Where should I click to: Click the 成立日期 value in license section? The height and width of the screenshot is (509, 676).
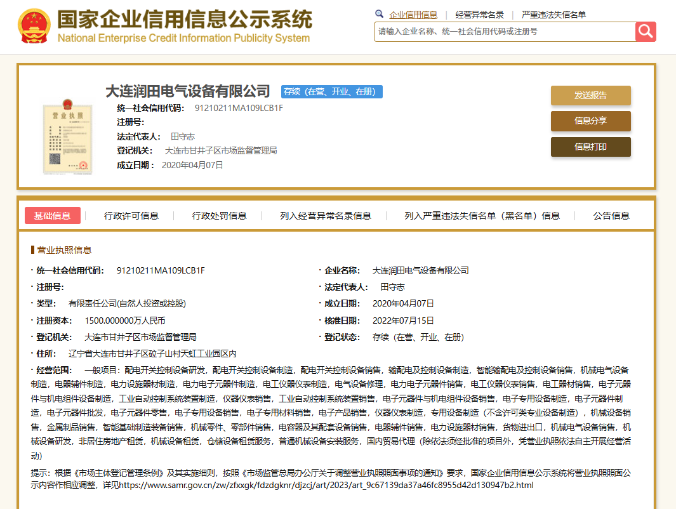click(x=403, y=304)
